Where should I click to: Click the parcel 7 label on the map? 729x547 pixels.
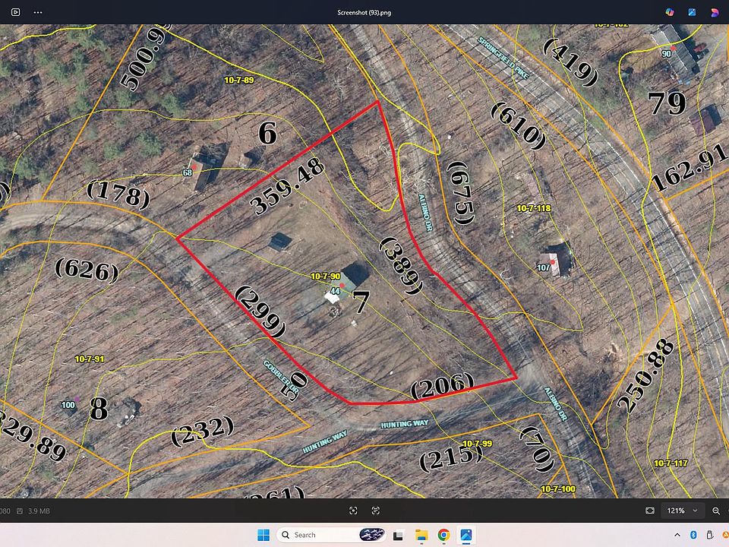[361, 302]
